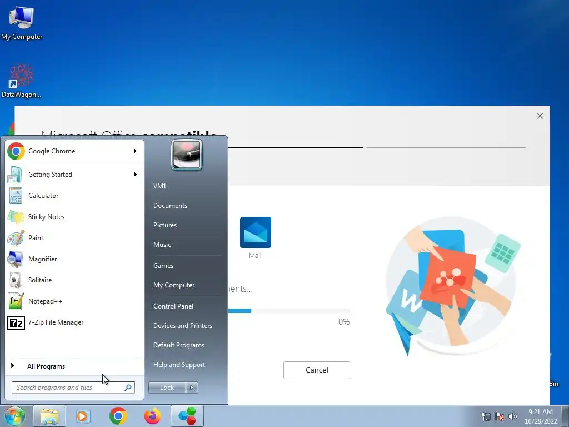Click the Windows Start orb

point(15,416)
